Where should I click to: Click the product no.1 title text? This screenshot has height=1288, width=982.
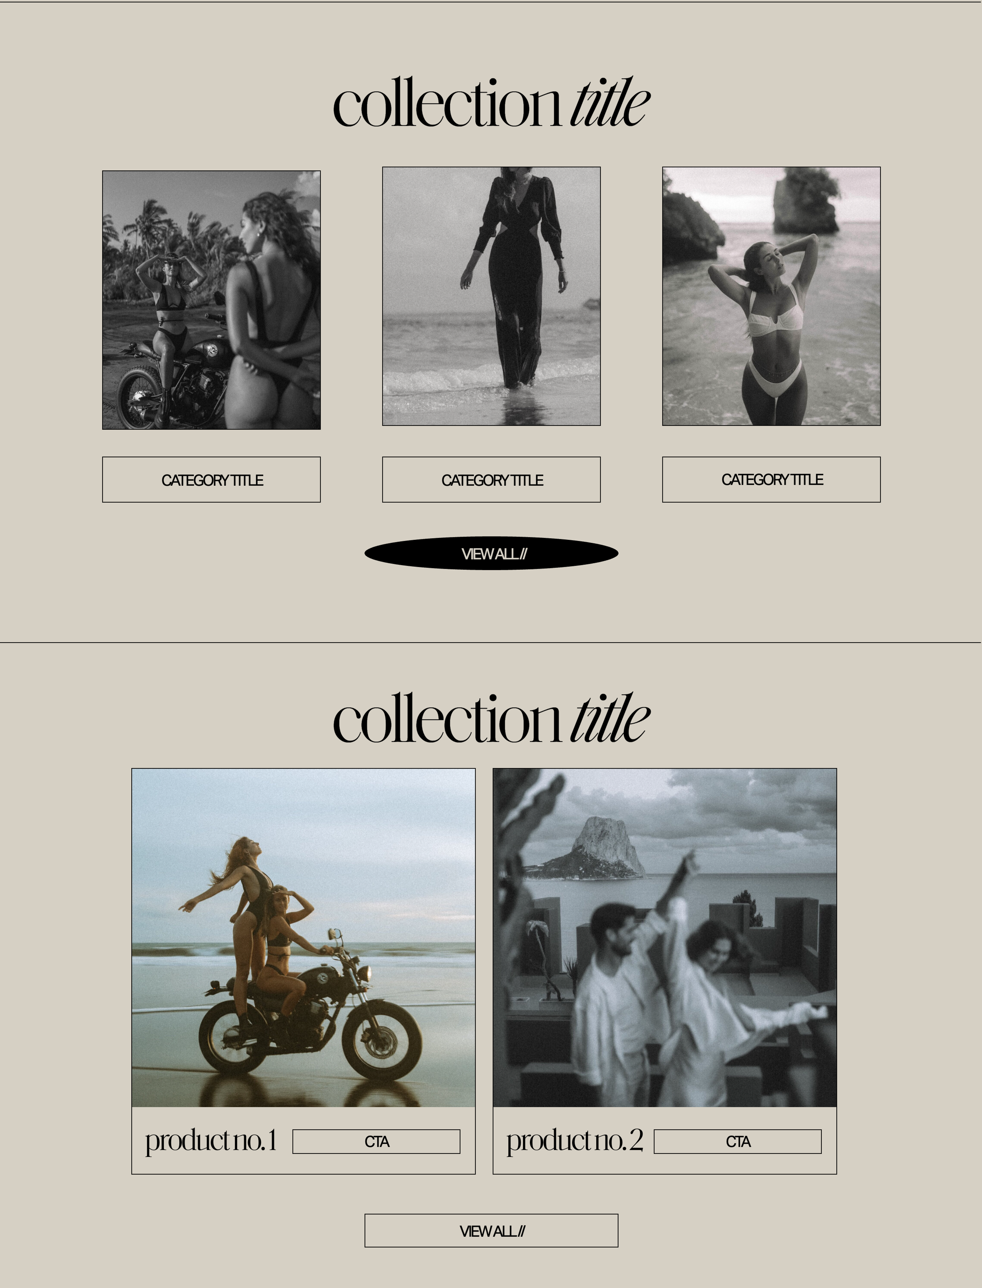tap(210, 1141)
